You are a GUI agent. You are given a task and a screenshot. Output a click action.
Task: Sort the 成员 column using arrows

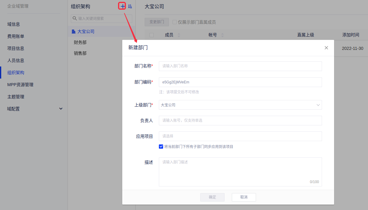tap(179, 35)
